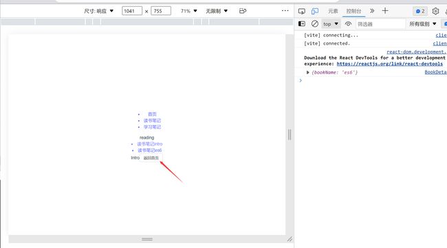447x248 pixels.
Task: Open the 71% zoom dropdown
Action: click(188, 11)
